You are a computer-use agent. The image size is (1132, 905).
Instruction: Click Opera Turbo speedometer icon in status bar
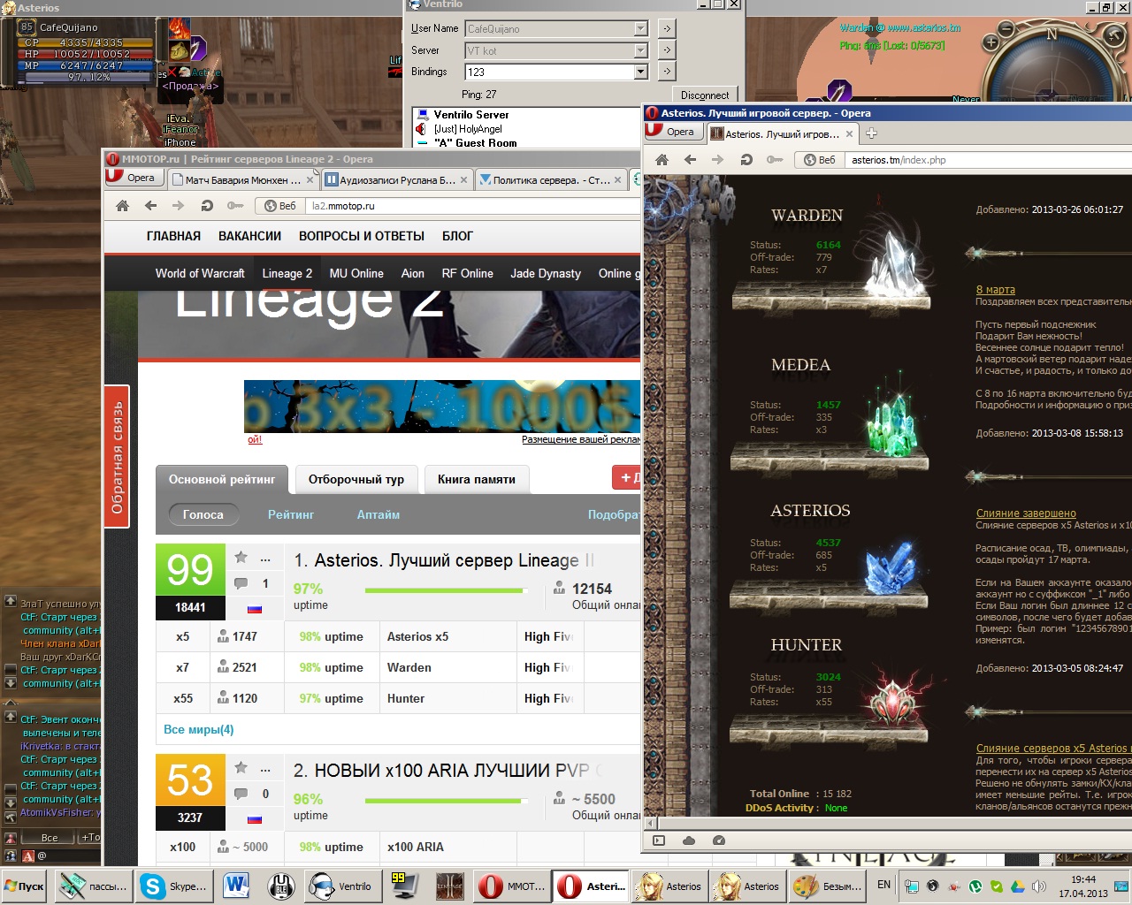point(719,840)
